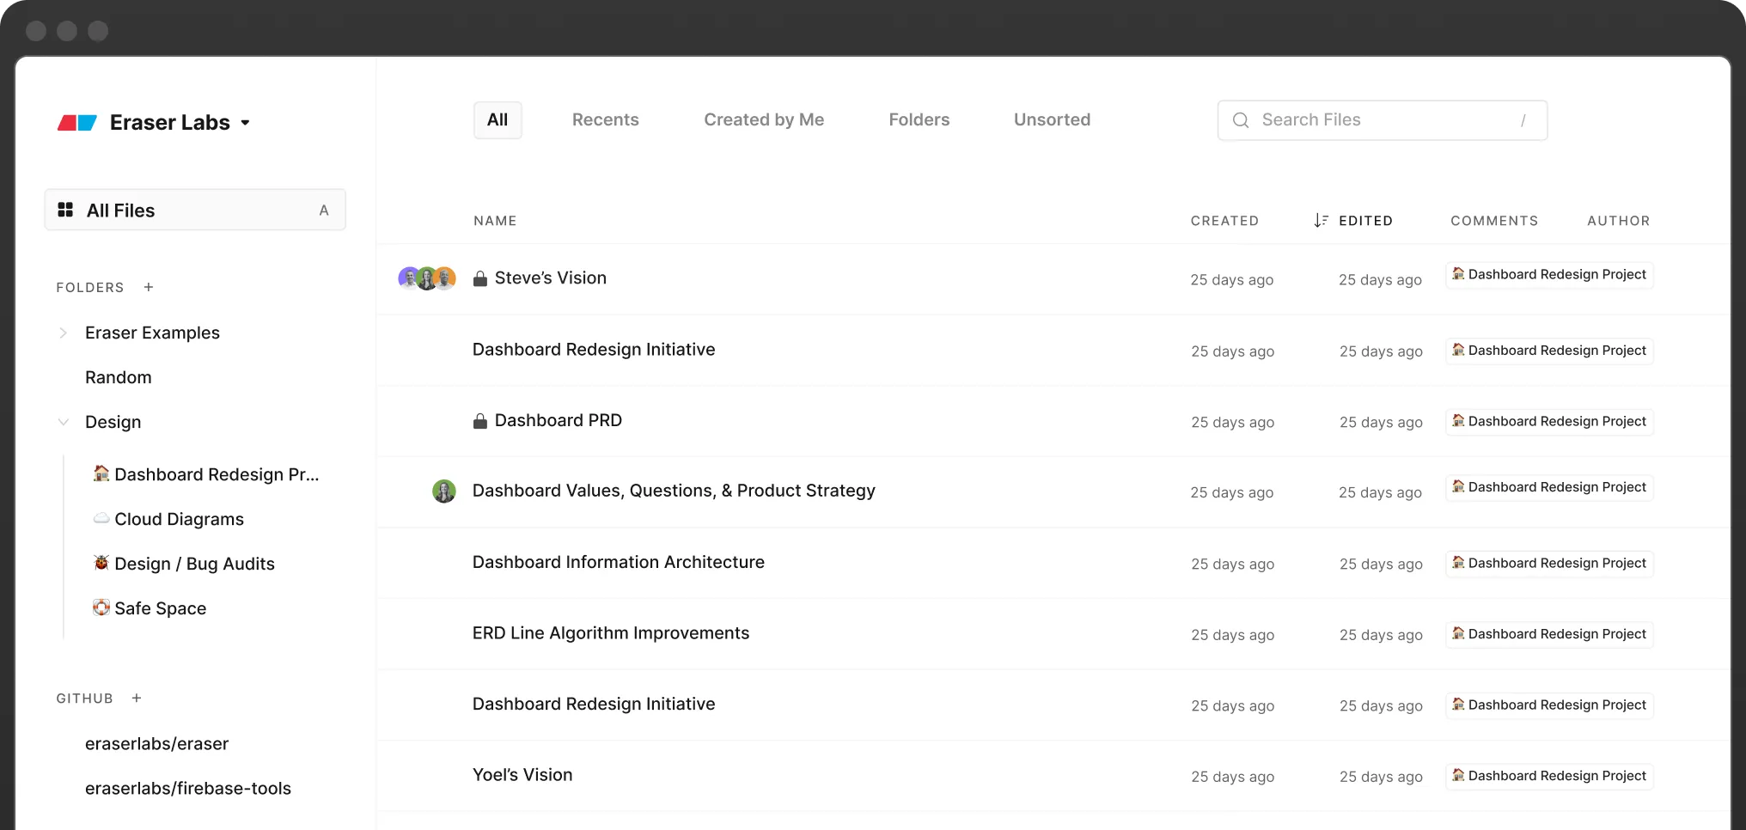This screenshot has height=830, width=1746.
Task: Click the Eraser Labs logo
Action: point(77,122)
